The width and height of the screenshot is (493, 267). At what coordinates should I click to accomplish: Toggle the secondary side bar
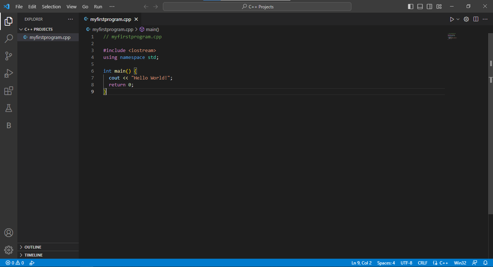tap(429, 7)
